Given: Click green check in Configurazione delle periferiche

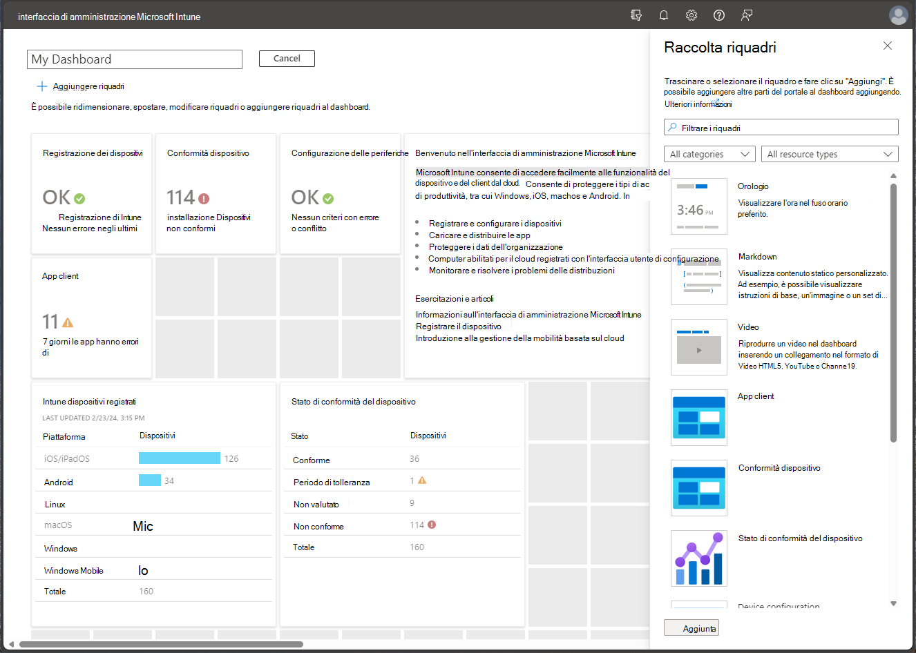Looking at the screenshot, I should pos(328,199).
